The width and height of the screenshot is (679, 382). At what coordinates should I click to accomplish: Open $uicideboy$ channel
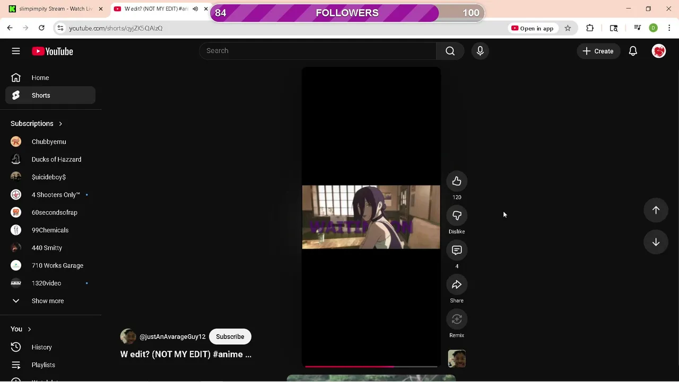pyautogui.click(x=50, y=177)
